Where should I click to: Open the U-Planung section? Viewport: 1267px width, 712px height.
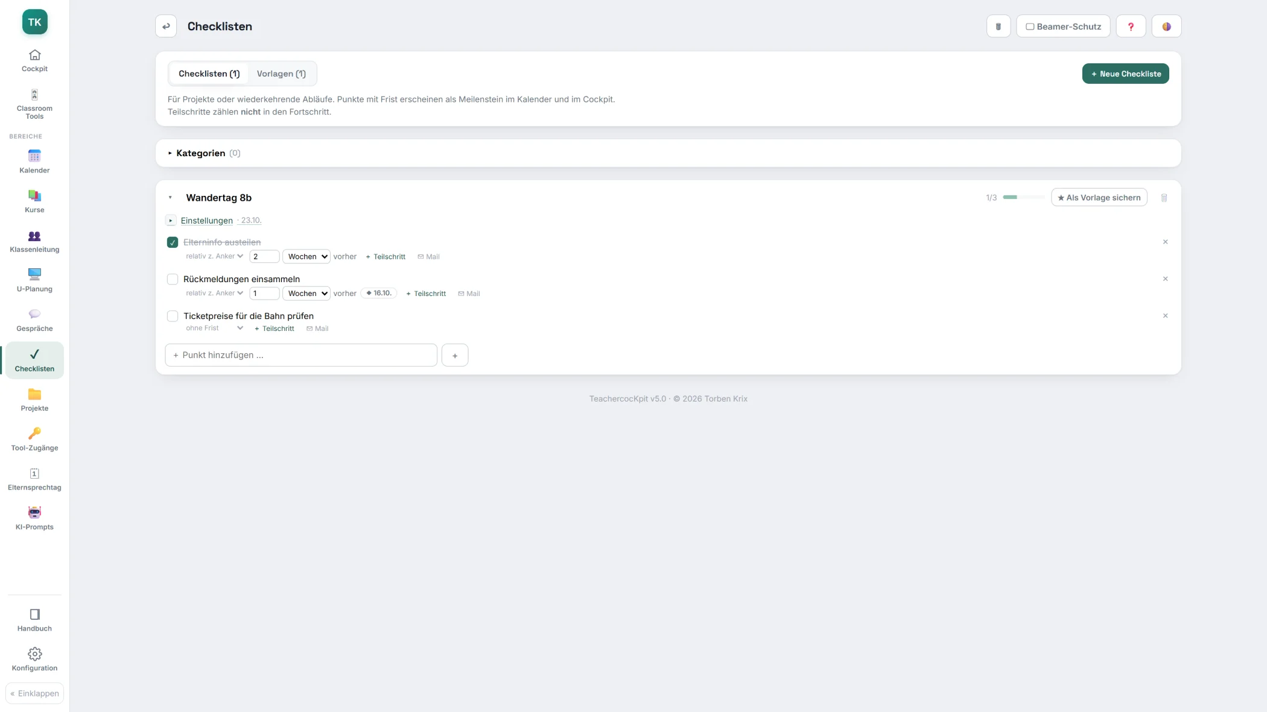(x=34, y=280)
